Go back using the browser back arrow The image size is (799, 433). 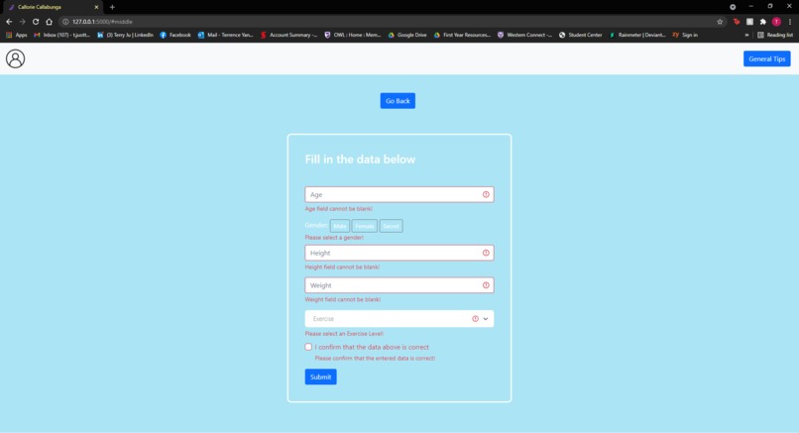point(9,22)
